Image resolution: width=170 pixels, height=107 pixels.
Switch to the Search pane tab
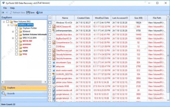click(x=24, y=93)
